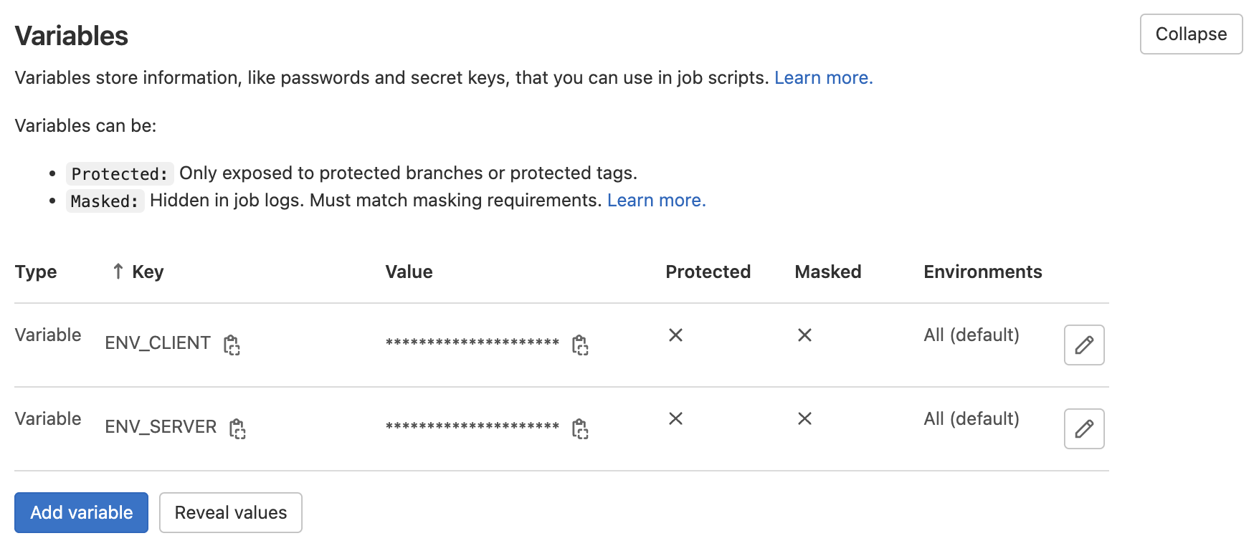Reveal values of all variables
Image resolution: width=1259 pixels, height=556 pixels.
230,512
